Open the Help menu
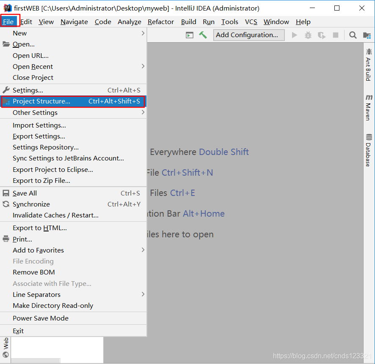This screenshot has height=364, width=375. (303, 22)
